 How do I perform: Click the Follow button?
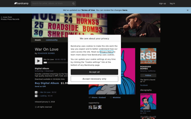tap(148, 76)
